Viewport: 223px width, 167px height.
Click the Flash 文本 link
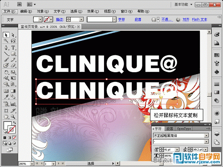[200, 19]
